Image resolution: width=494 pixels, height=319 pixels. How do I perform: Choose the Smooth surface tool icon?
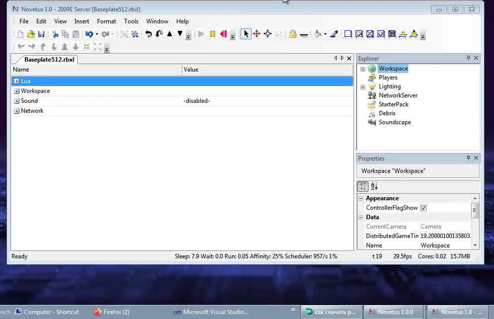pos(348,34)
